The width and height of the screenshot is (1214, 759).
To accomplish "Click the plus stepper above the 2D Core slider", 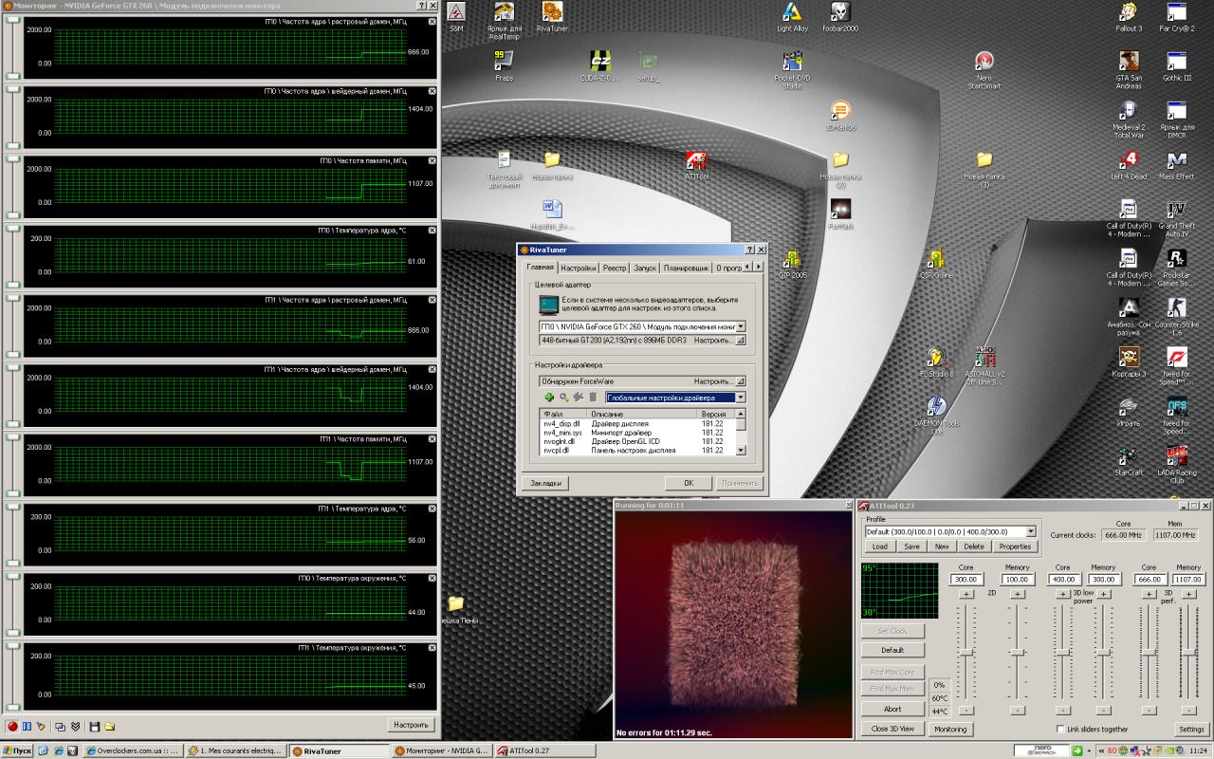I will (966, 594).
